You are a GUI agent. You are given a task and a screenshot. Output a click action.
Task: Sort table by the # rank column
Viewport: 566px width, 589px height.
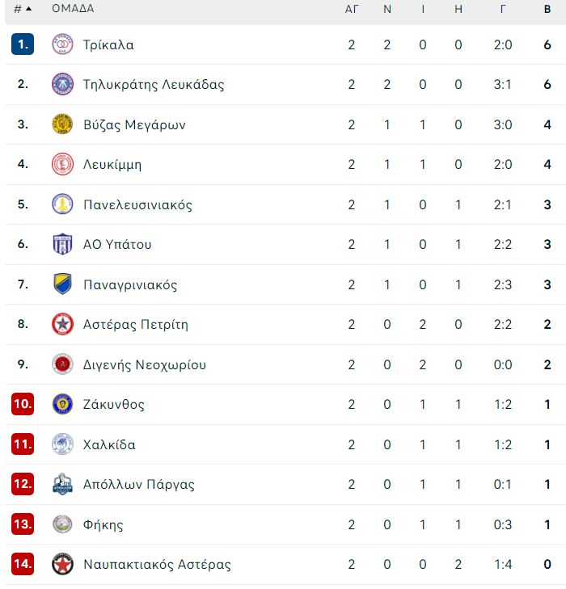click(18, 9)
